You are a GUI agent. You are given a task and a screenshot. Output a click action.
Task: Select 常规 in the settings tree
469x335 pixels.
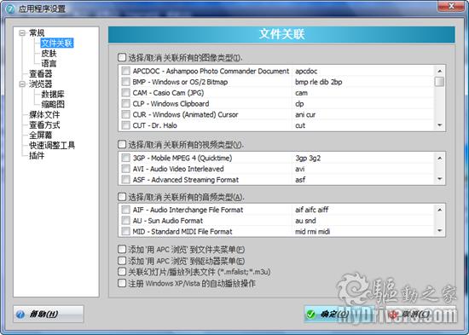pos(37,33)
